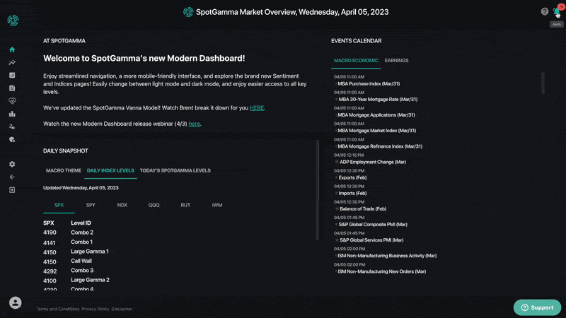The image size is (566, 318).
Task: Select the QQQ index tab
Action: 154,205
